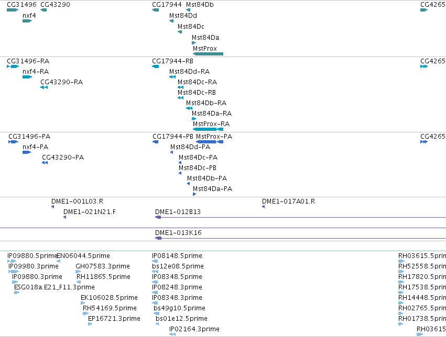This screenshot has height=337, width=446.
Task: Click the DME1-017A01.R BAC end
Action: click(264, 207)
